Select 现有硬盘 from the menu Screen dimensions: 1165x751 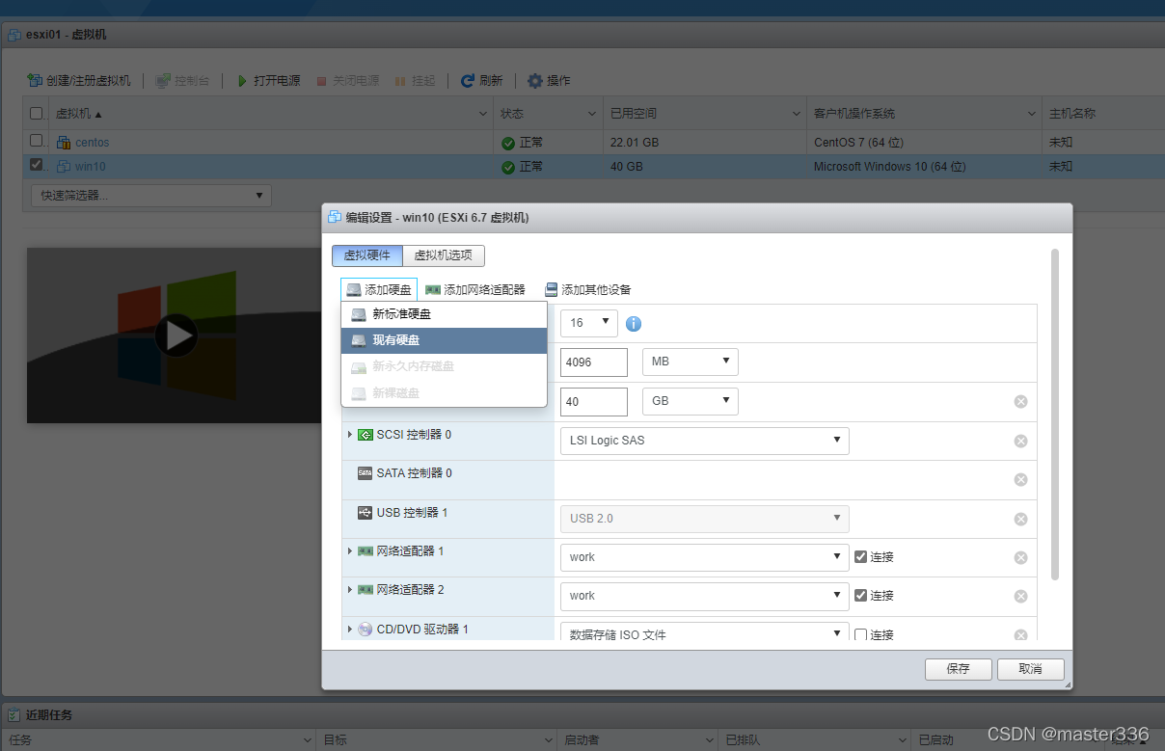445,340
